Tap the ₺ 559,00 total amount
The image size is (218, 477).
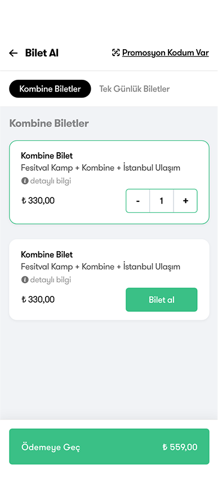180,447
